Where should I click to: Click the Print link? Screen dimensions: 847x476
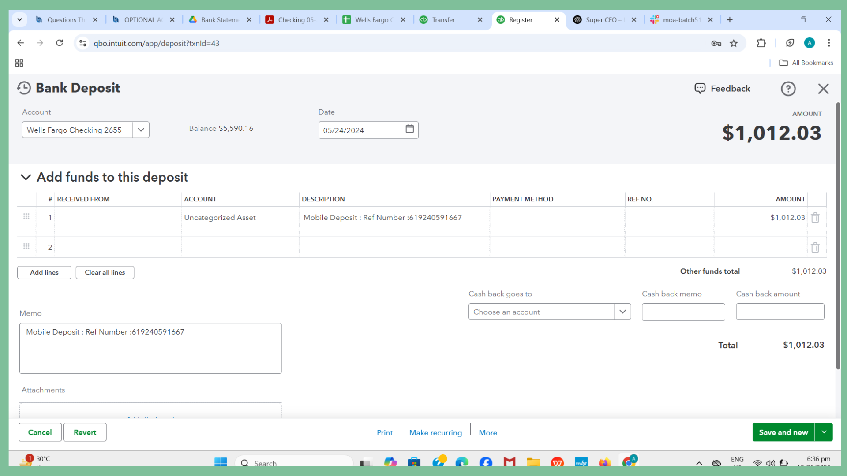384,433
